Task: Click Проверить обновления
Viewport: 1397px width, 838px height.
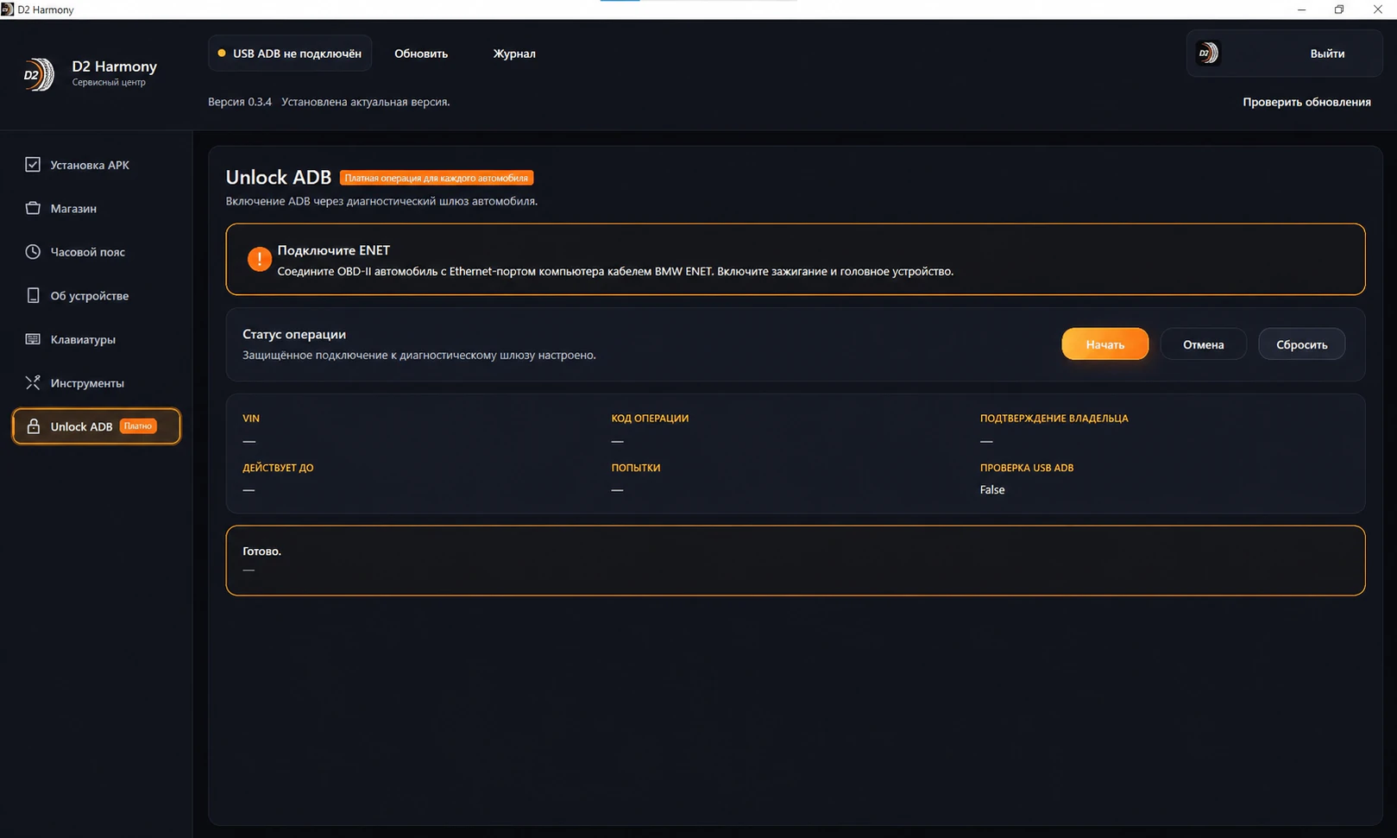Action: (1306, 102)
